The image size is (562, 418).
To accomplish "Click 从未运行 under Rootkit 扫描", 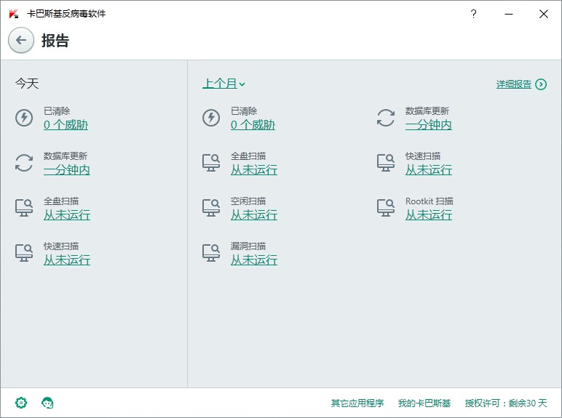I will point(428,215).
